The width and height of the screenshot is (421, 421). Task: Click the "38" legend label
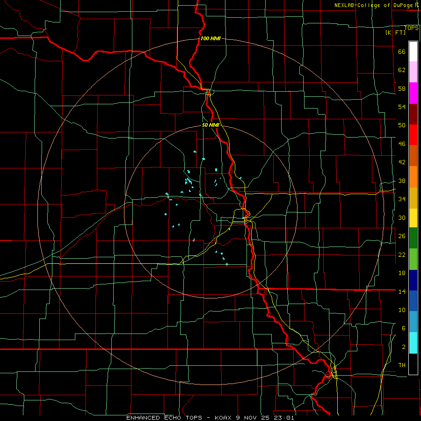pyautogui.click(x=402, y=181)
